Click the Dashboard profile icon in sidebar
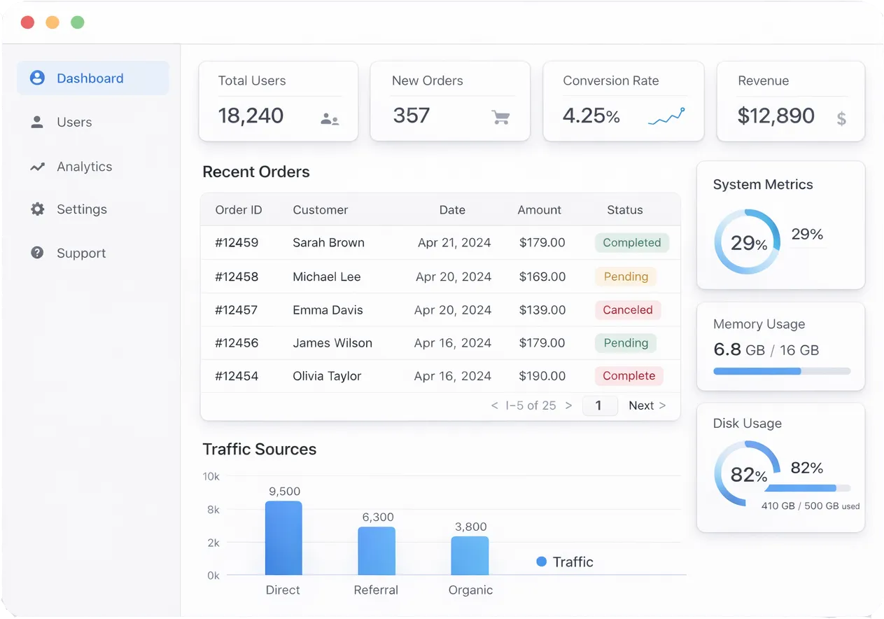 point(37,78)
